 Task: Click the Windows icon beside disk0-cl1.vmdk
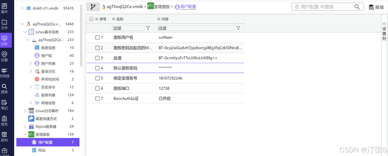(28, 8)
